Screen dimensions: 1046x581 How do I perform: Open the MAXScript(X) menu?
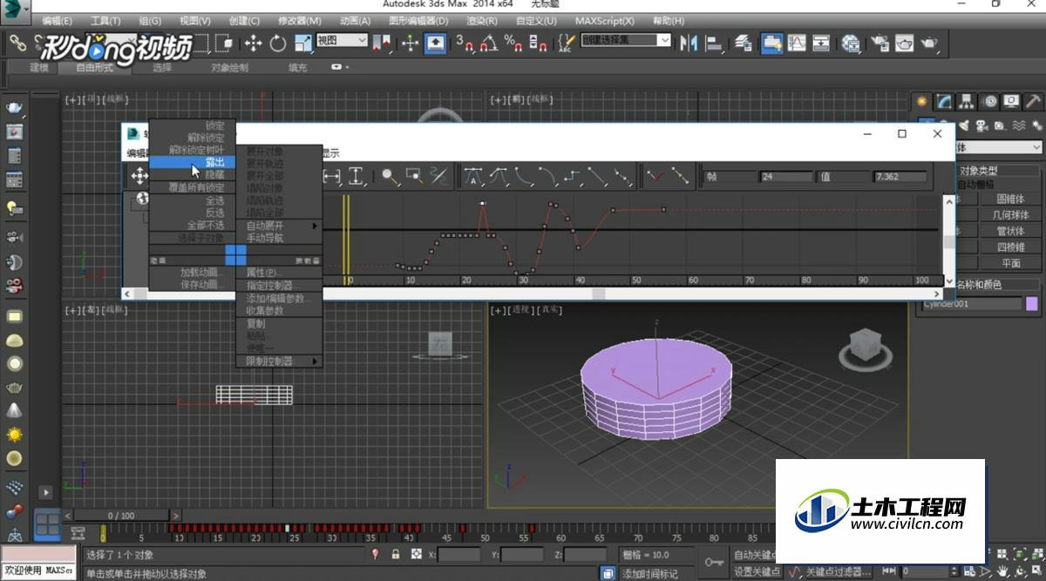tap(603, 21)
